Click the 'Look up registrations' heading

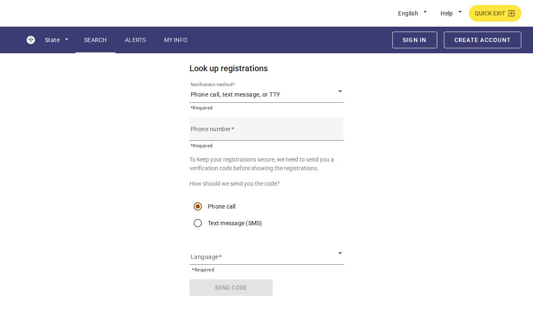coord(229,68)
